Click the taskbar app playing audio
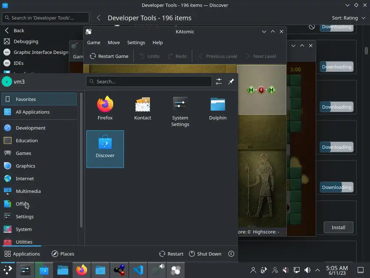 [x=157, y=270]
